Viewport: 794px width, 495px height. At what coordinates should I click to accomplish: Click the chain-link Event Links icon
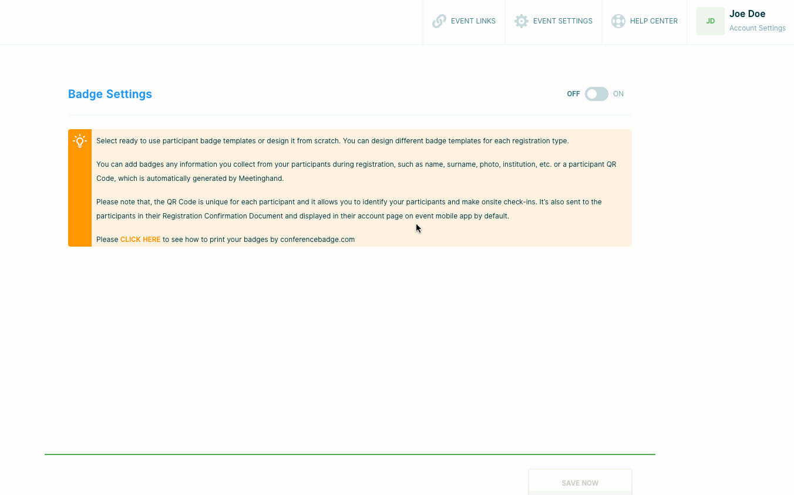[439, 21]
